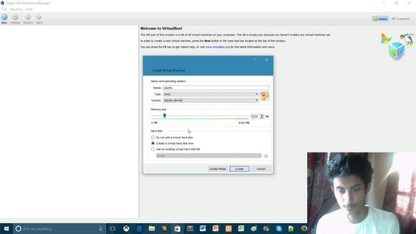Click the Cortana microphone icon
Viewport: 416px width, 234px height.
100,229
